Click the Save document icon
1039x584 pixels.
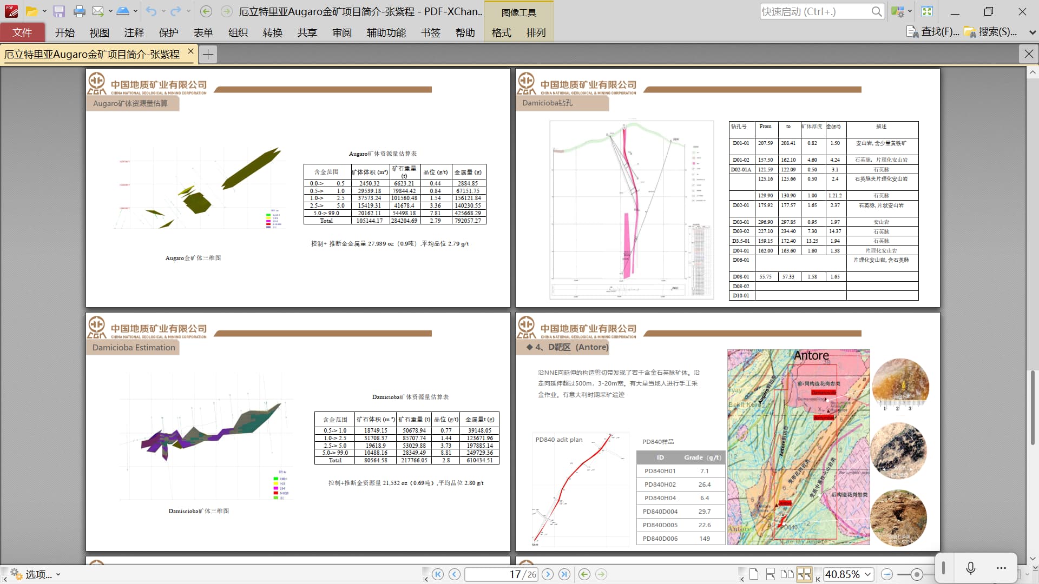pos(59,11)
